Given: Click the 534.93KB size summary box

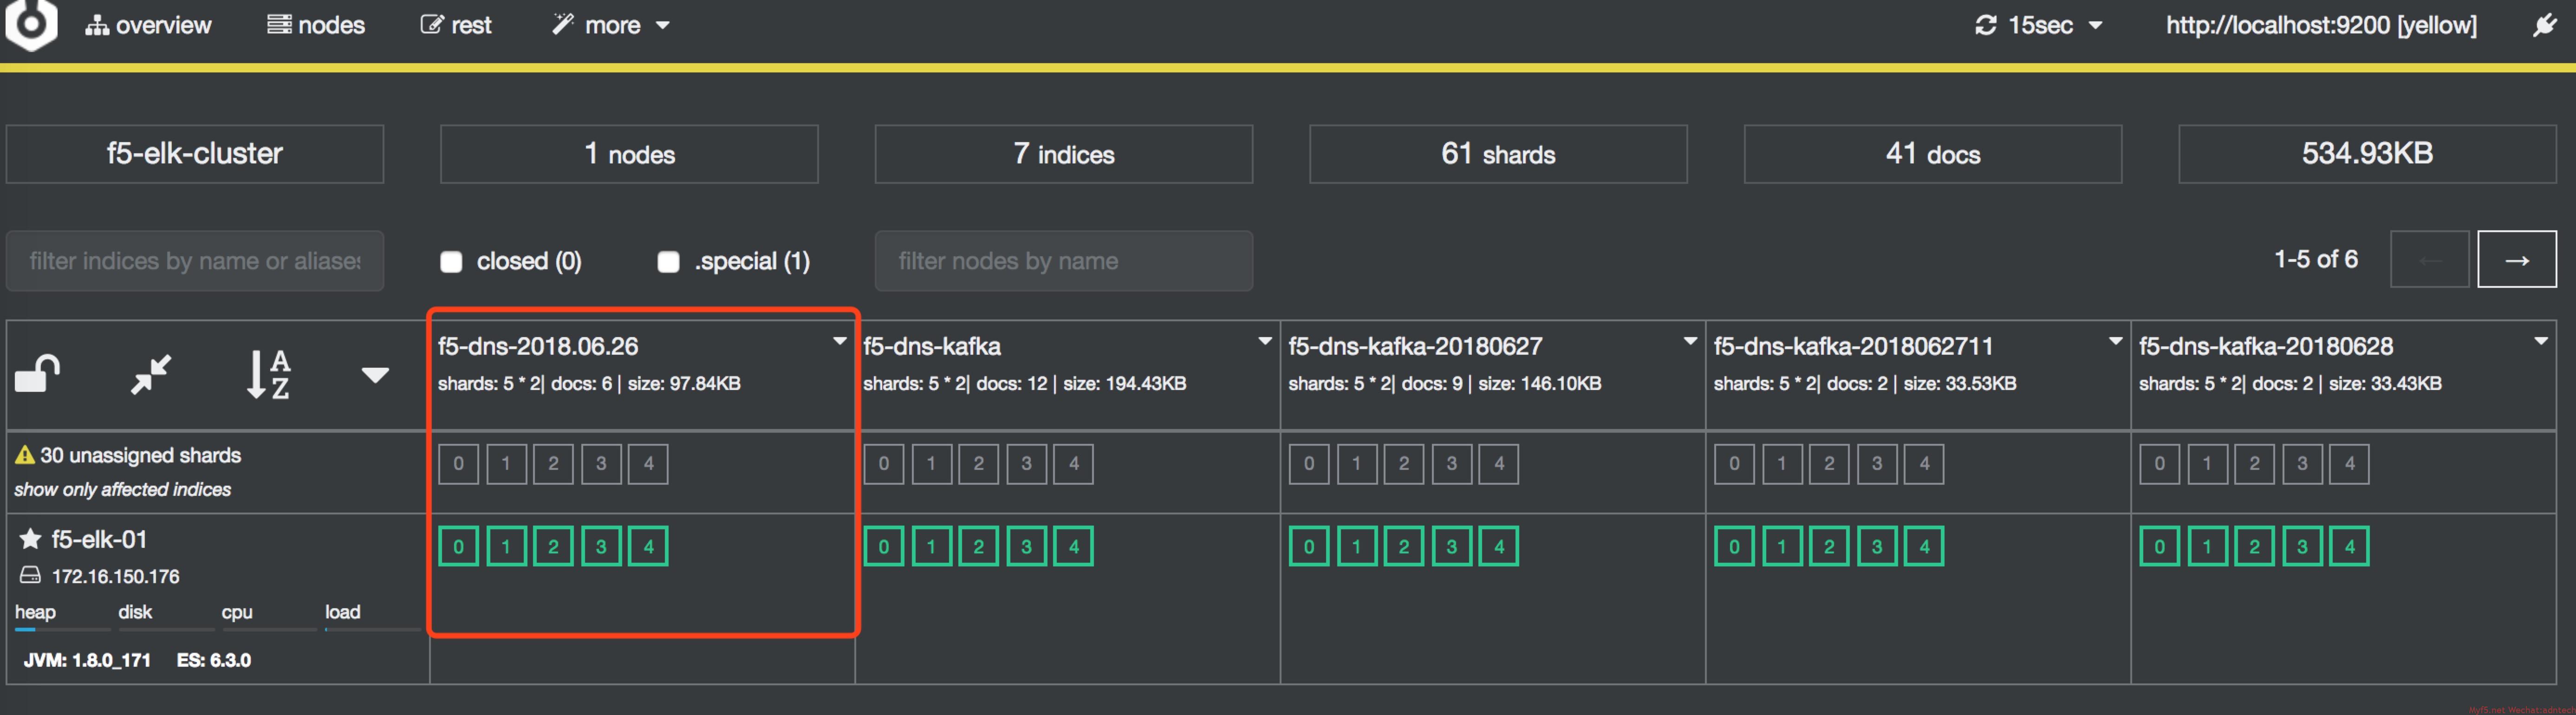Looking at the screenshot, I should pos(2367,154).
